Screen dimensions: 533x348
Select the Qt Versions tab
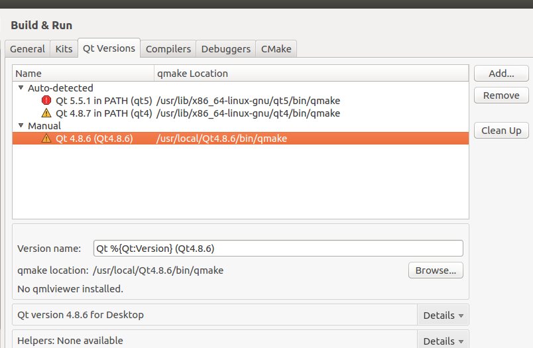pyautogui.click(x=109, y=48)
